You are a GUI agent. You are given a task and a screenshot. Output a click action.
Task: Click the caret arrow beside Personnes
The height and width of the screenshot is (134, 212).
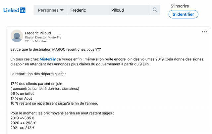pos(62,10)
